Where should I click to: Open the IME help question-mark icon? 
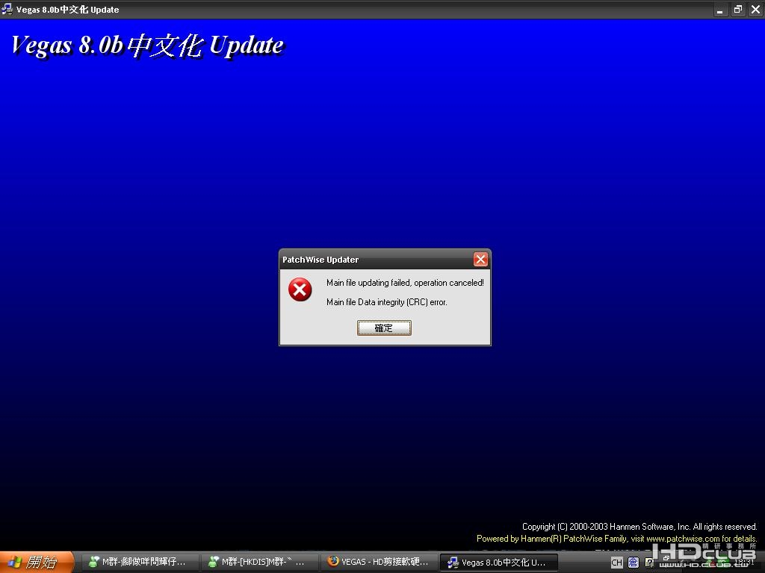(x=649, y=563)
